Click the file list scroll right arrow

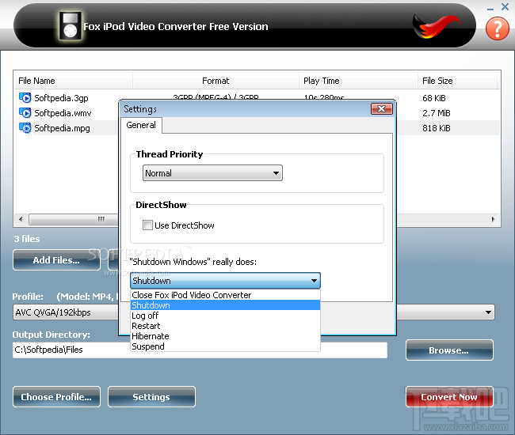tap(494, 219)
